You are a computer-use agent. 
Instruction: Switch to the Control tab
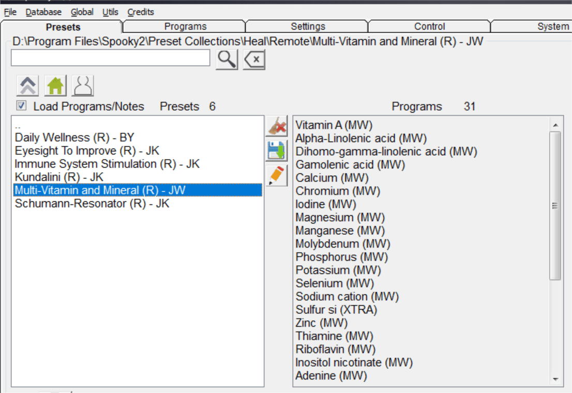pos(429,26)
